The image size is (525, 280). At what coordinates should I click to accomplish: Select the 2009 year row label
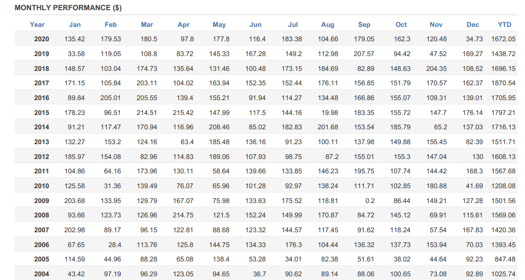[x=41, y=201]
